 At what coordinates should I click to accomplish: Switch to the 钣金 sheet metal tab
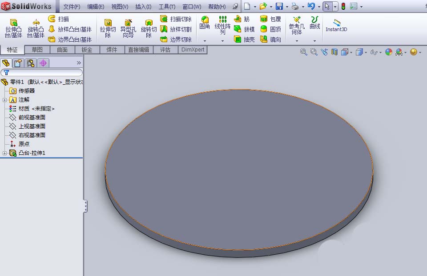87,50
